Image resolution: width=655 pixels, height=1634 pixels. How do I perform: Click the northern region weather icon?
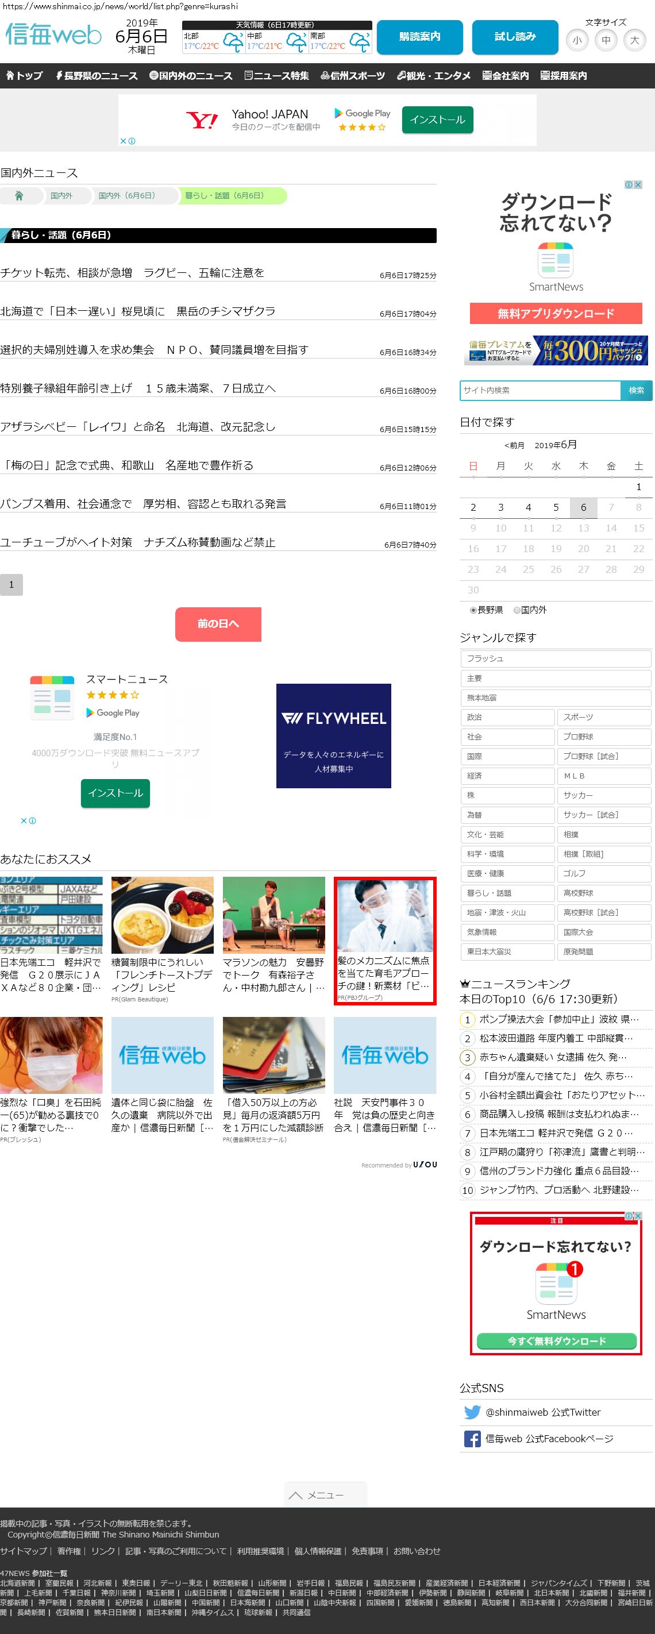click(x=233, y=44)
